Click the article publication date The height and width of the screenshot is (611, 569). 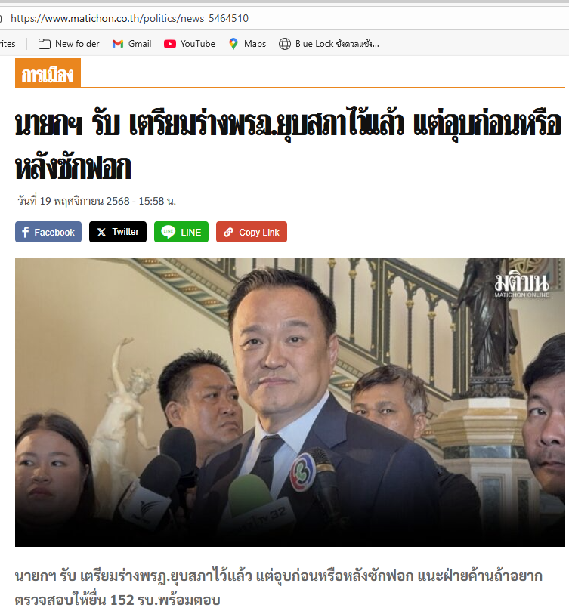click(97, 201)
